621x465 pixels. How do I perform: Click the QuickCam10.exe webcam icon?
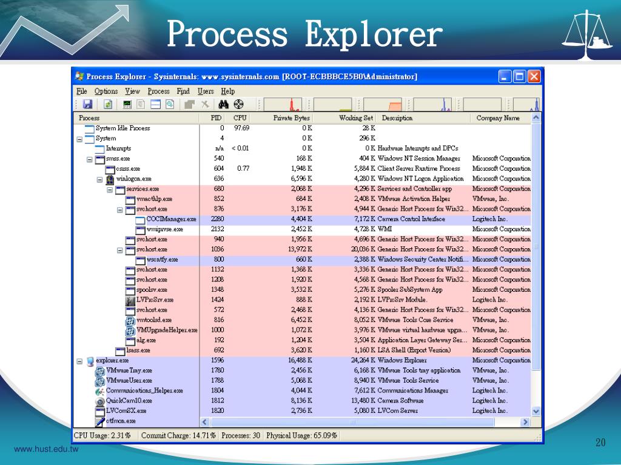tap(100, 401)
